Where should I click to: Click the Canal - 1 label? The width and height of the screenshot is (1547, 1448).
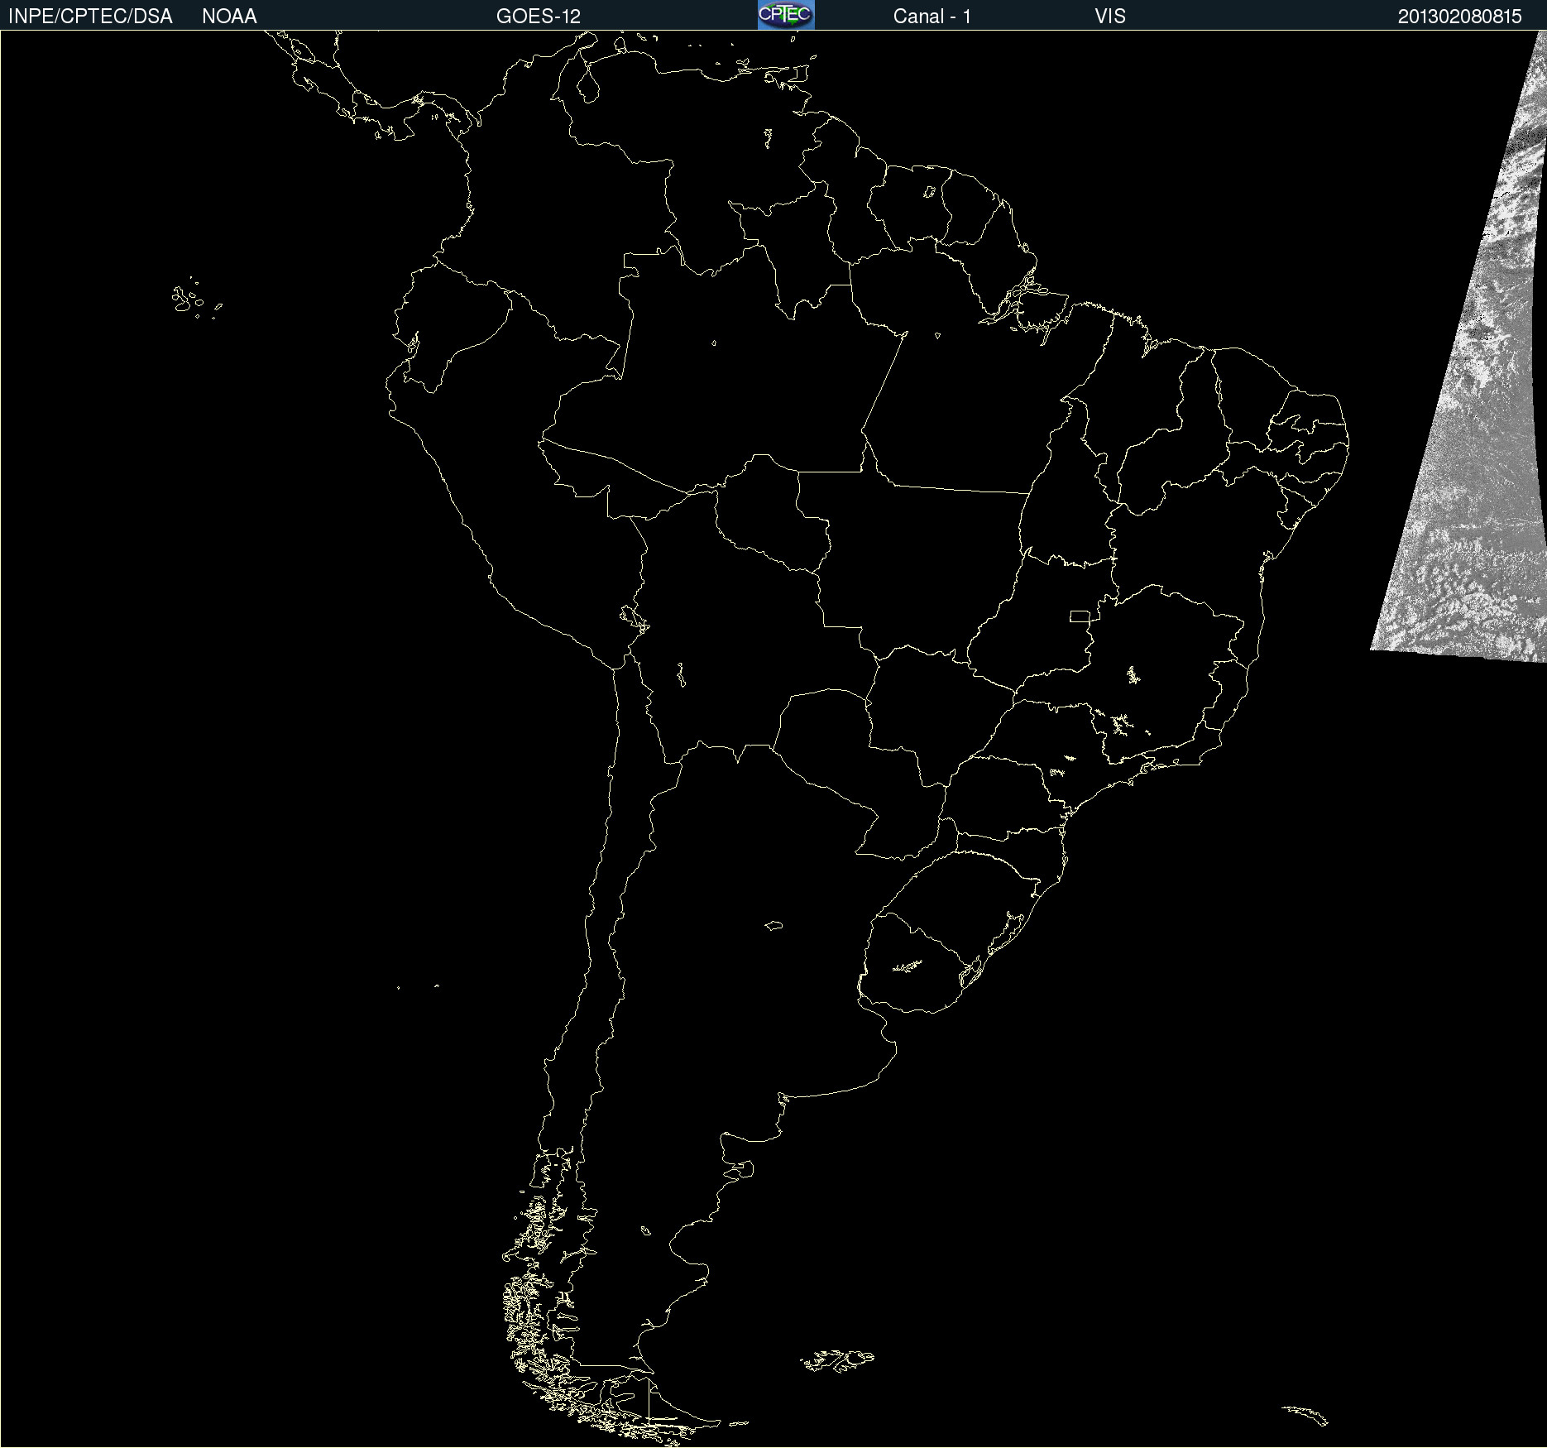tap(932, 17)
